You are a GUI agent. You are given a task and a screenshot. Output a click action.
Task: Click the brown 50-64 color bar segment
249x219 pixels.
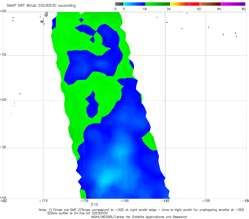[x=210, y=4]
